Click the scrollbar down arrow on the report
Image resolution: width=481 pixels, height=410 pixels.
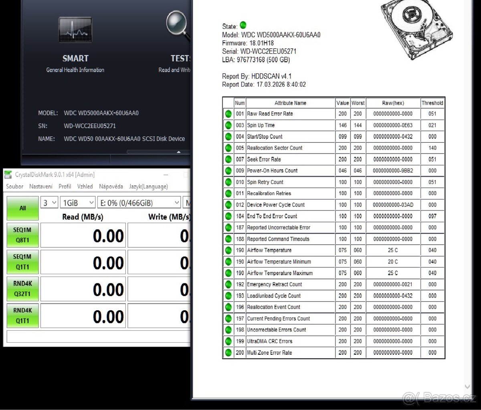tap(466, 386)
